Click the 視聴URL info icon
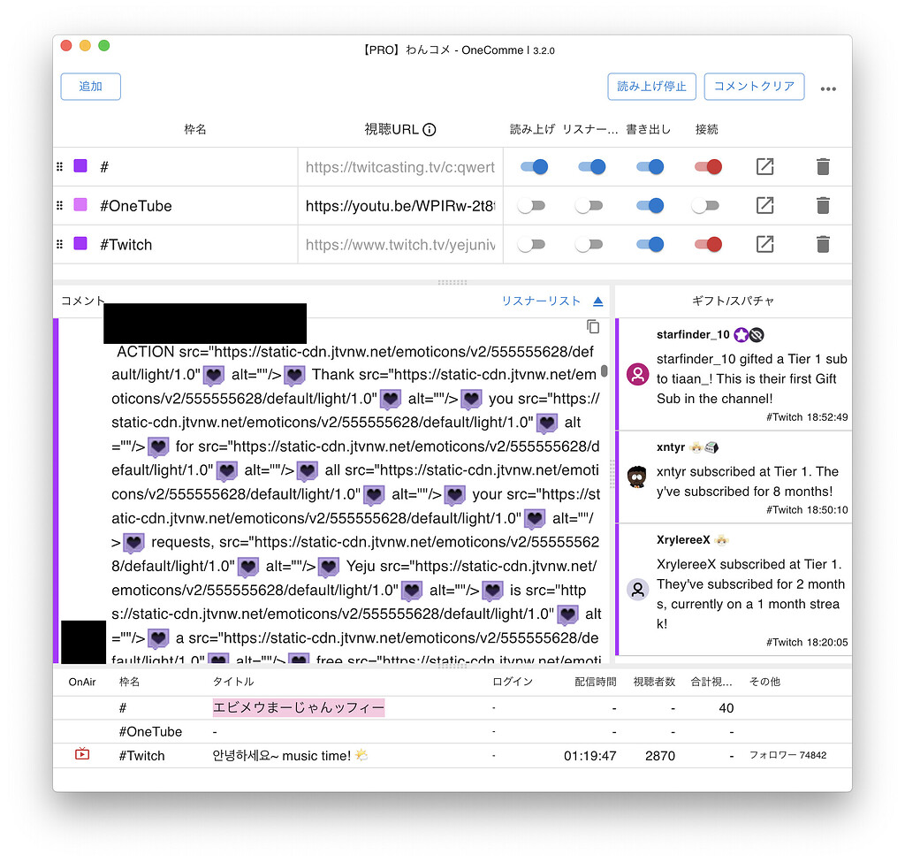 tap(430, 129)
